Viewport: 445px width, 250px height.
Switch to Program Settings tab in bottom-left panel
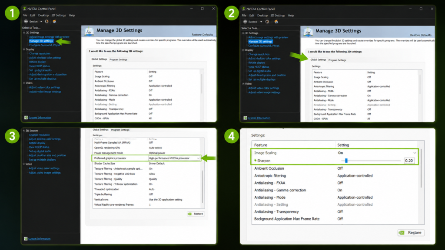(x=120, y=130)
